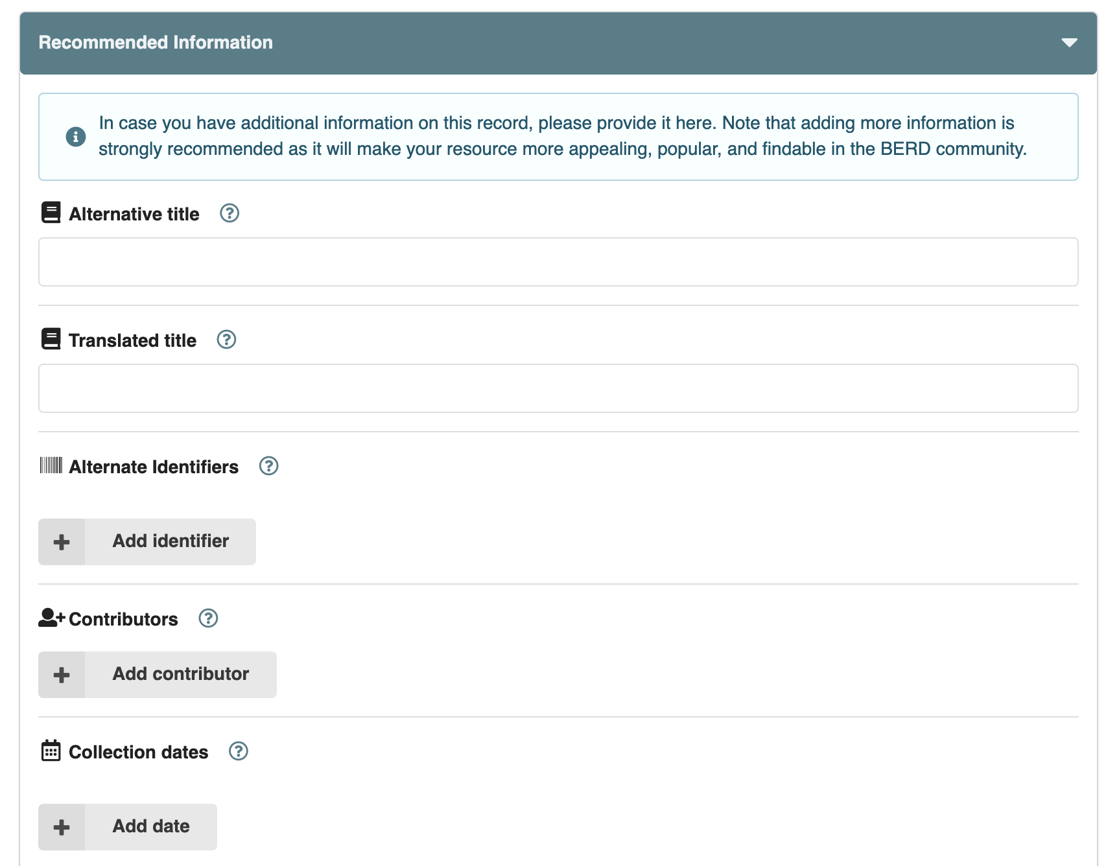Click the calendar icon beside Collection dates

[51, 751]
